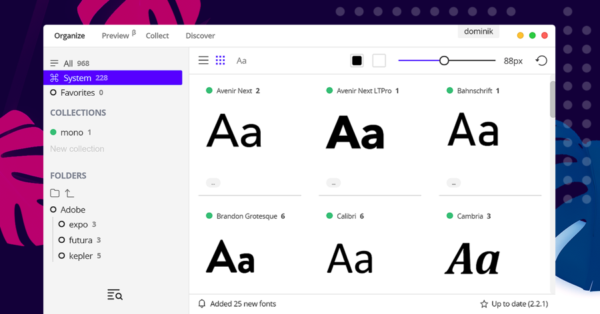600x314 pixels.
Task: Open the Adobe folder
Action: pyautogui.click(x=73, y=210)
